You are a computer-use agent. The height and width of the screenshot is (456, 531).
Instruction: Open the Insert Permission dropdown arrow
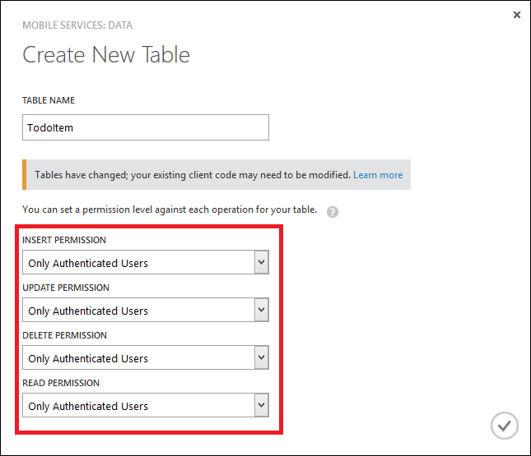(262, 262)
